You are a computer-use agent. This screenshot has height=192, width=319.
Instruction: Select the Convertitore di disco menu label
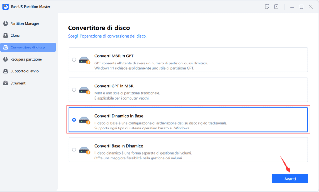[x=28, y=48]
